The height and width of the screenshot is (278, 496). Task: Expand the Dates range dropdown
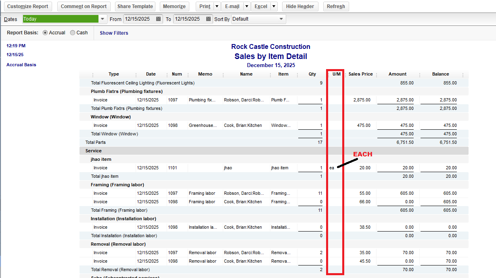[x=103, y=19]
